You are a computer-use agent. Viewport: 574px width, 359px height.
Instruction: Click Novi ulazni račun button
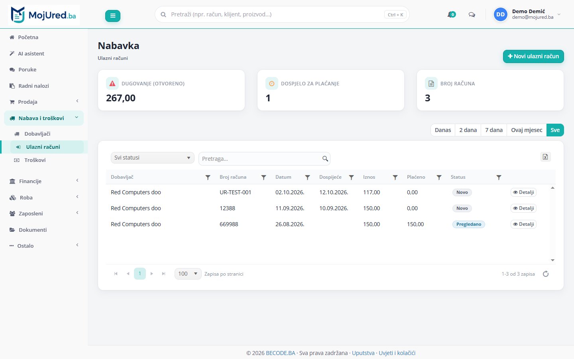pyautogui.click(x=533, y=56)
